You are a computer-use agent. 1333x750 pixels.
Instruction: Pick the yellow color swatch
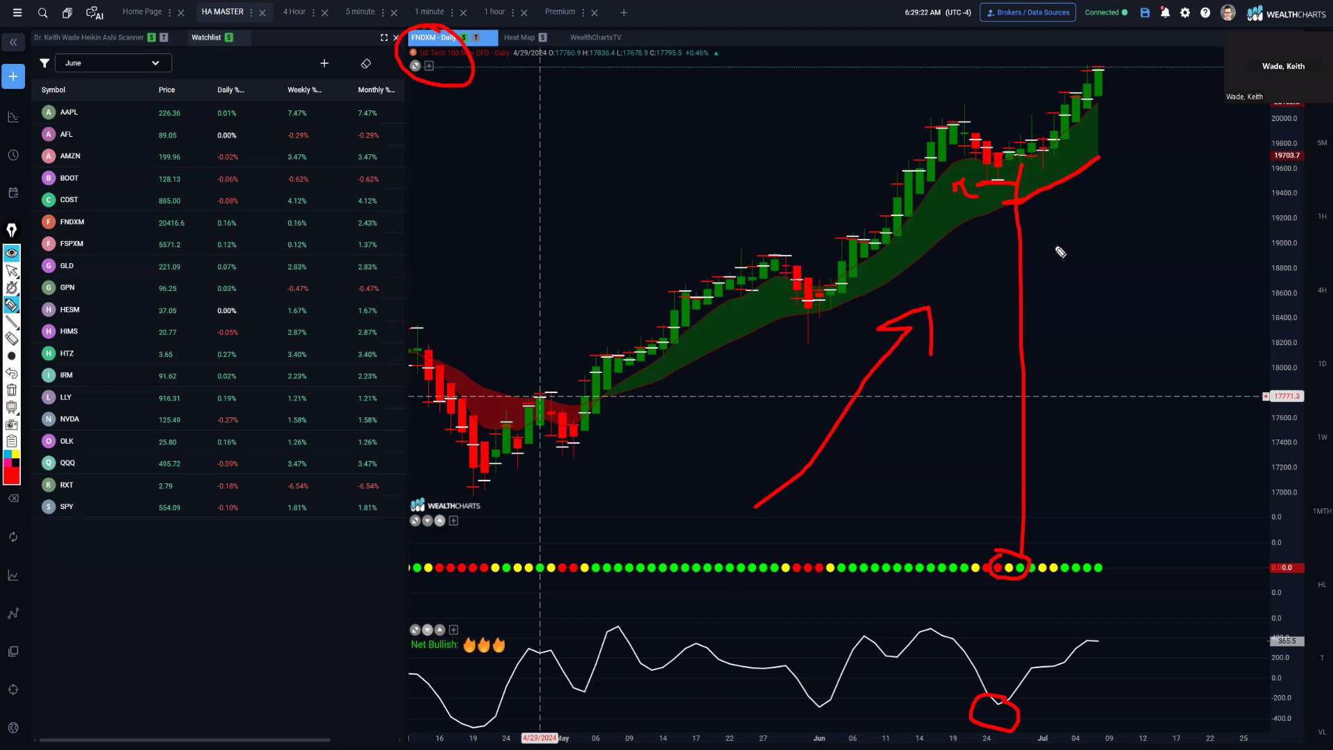[x=16, y=454]
